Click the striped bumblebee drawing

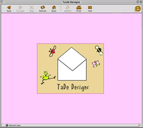point(99,50)
